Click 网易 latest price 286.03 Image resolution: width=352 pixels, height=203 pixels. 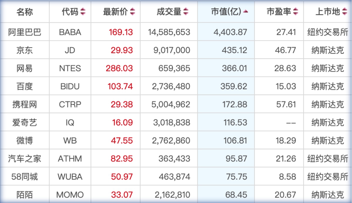point(119,68)
